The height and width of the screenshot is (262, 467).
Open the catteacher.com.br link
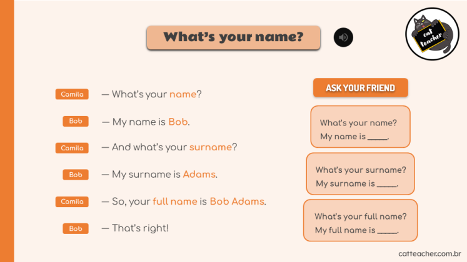pyautogui.click(x=429, y=254)
